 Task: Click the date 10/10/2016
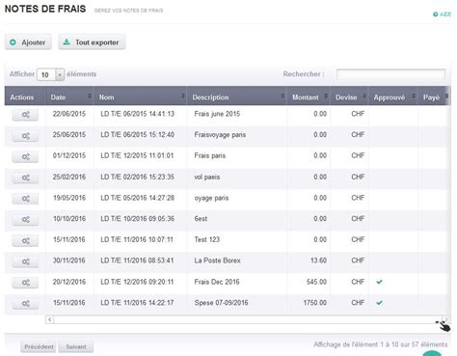(69, 219)
